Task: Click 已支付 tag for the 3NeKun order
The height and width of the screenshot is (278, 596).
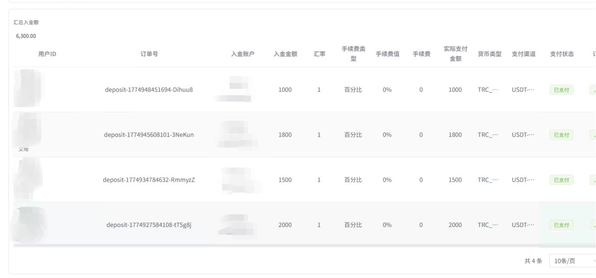Action: pos(561,135)
